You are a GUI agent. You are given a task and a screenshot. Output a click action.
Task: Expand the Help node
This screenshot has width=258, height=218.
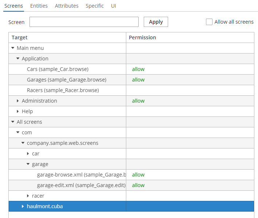(18, 111)
